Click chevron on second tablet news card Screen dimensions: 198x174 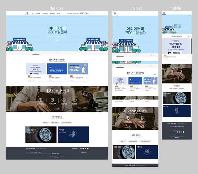point(140,88)
